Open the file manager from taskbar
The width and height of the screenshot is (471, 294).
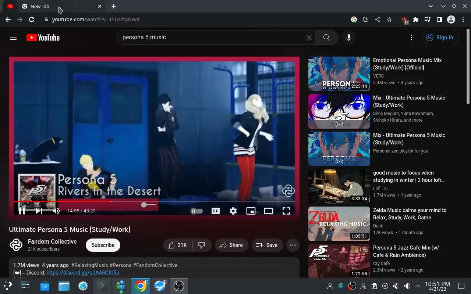pyautogui.click(x=64, y=286)
